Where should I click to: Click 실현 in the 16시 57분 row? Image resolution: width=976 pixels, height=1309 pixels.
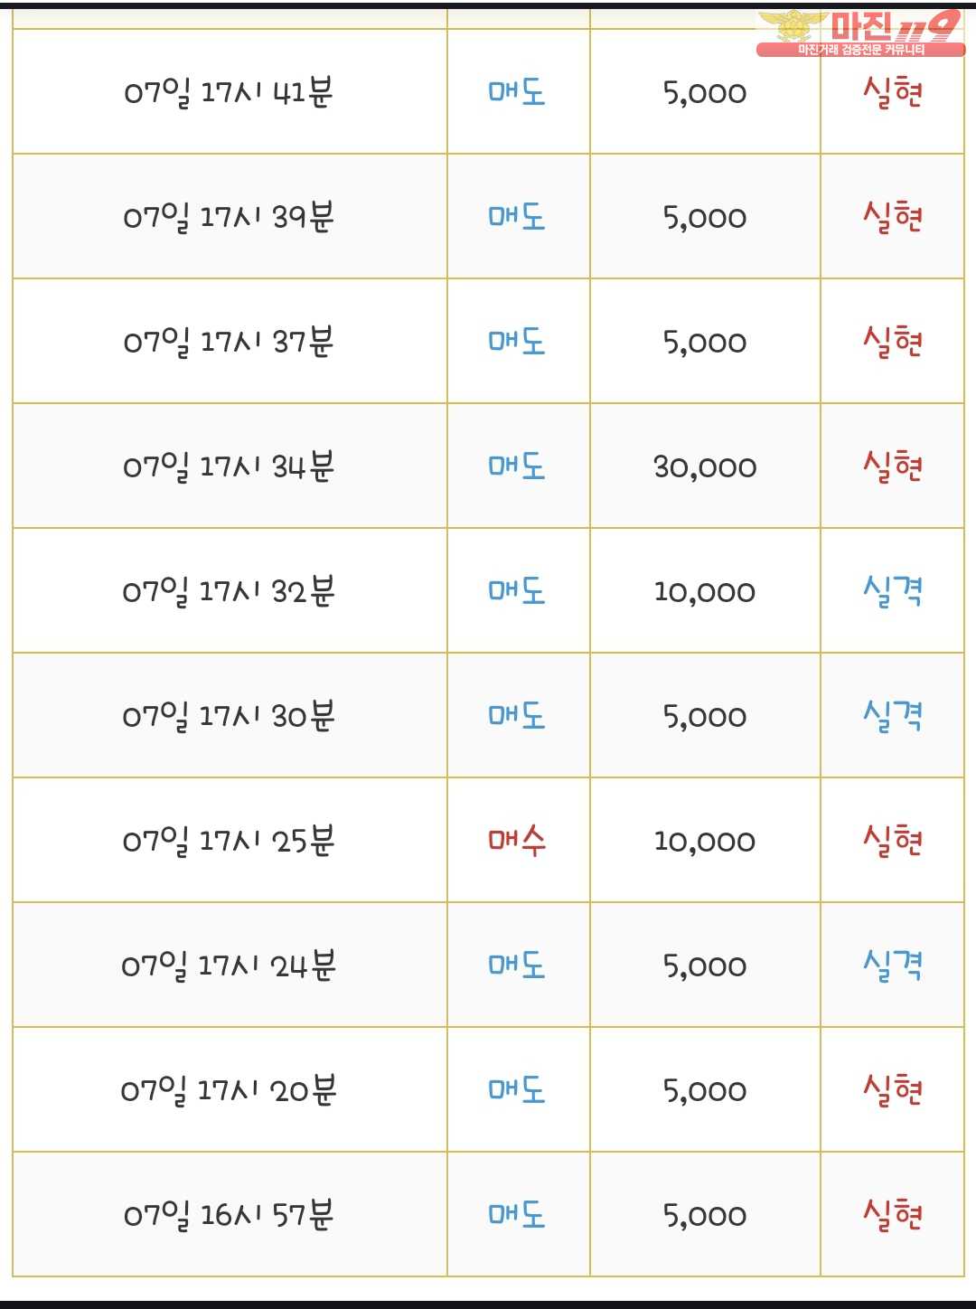point(893,1214)
